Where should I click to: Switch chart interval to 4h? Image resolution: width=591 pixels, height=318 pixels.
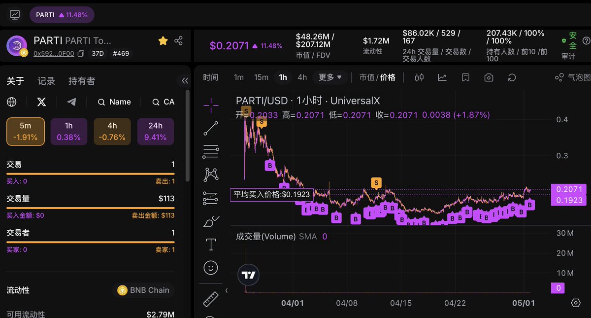click(302, 77)
